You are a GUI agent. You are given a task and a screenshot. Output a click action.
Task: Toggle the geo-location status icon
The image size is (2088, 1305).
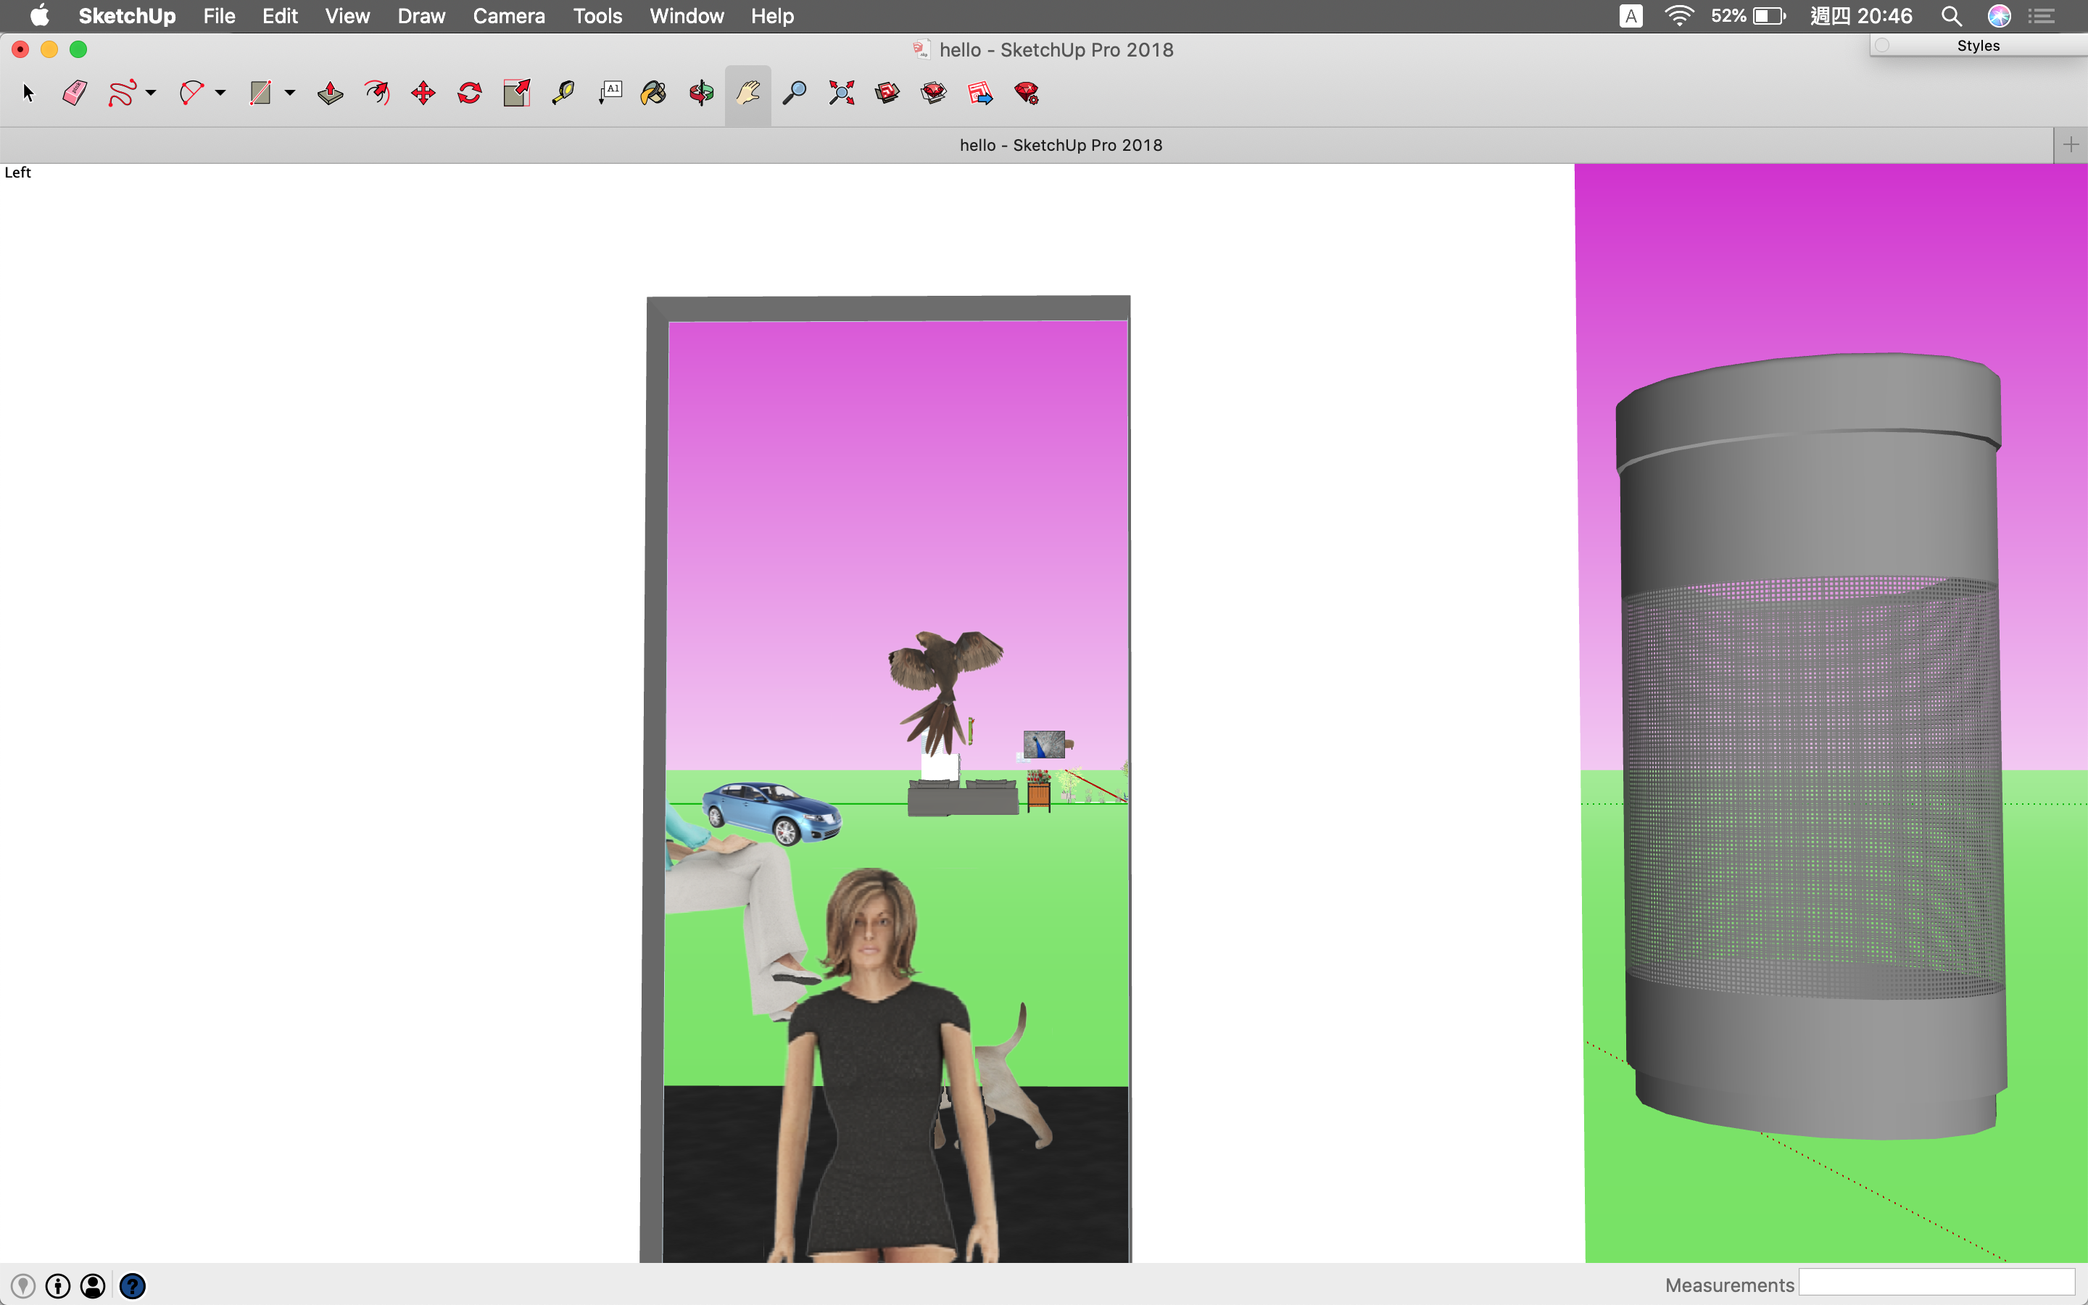pos(23,1286)
